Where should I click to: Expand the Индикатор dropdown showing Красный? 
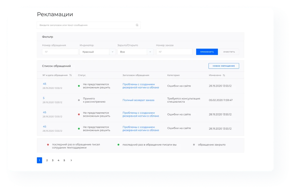pyautogui.click(x=98, y=52)
